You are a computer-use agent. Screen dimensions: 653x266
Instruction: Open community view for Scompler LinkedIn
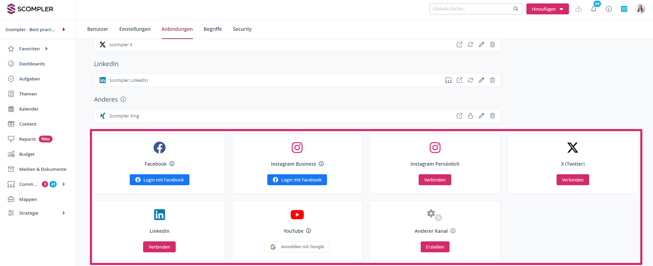pos(448,80)
